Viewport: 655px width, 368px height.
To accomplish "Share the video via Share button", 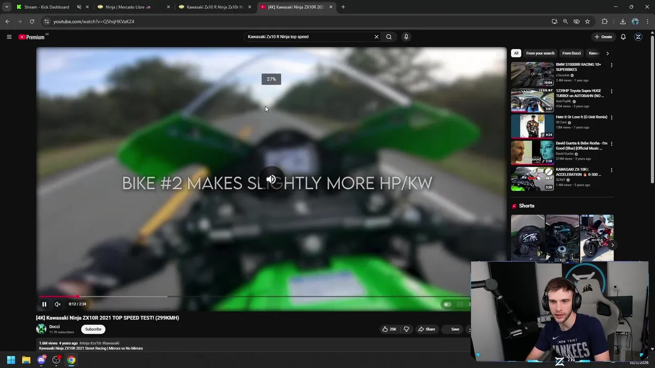I will coord(427,329).
